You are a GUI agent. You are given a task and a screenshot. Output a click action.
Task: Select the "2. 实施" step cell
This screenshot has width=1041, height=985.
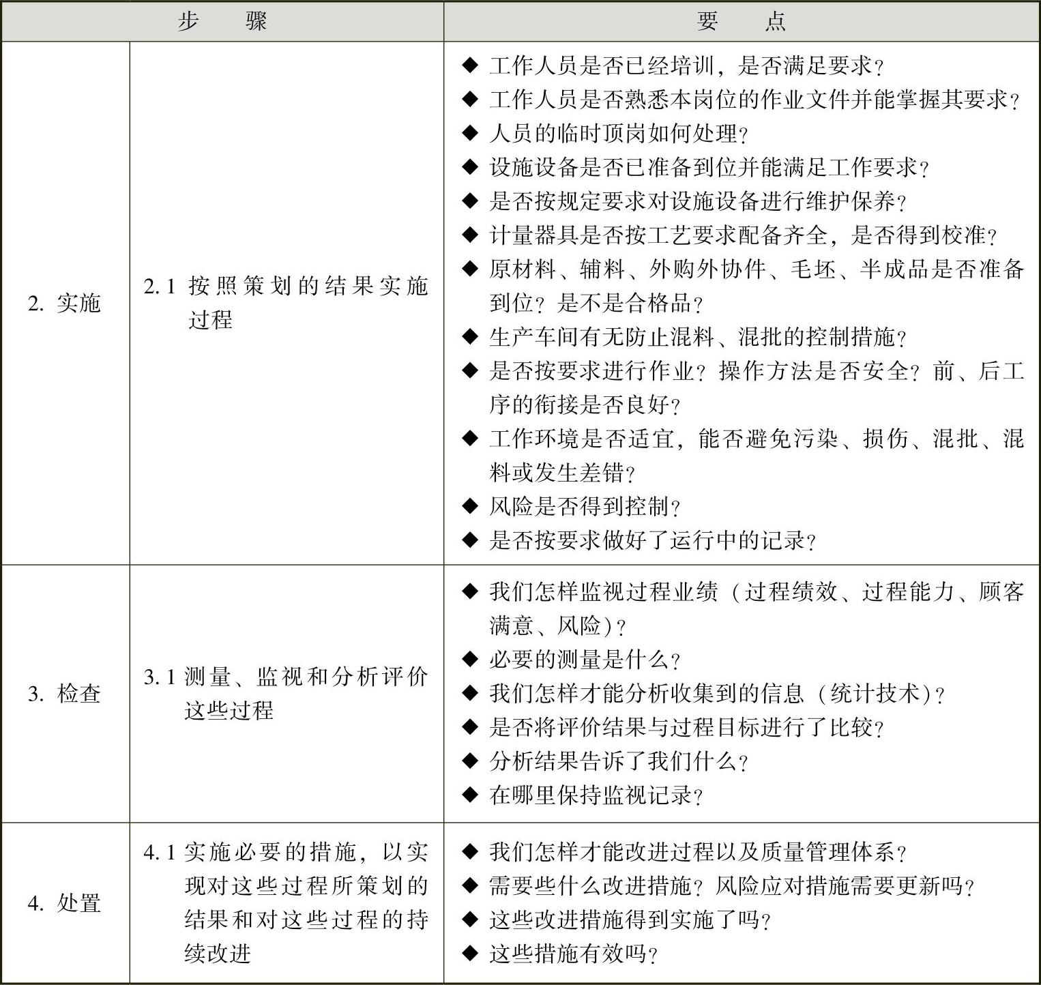tap(65, 303)
